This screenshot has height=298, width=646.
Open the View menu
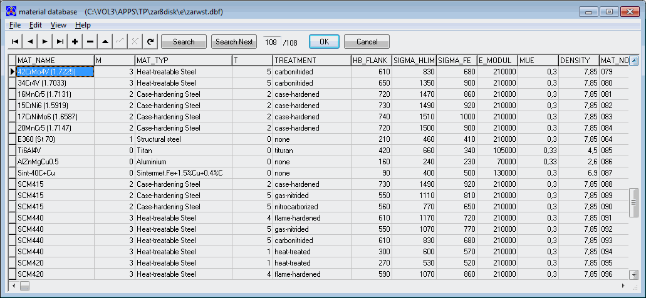(58, 25)
